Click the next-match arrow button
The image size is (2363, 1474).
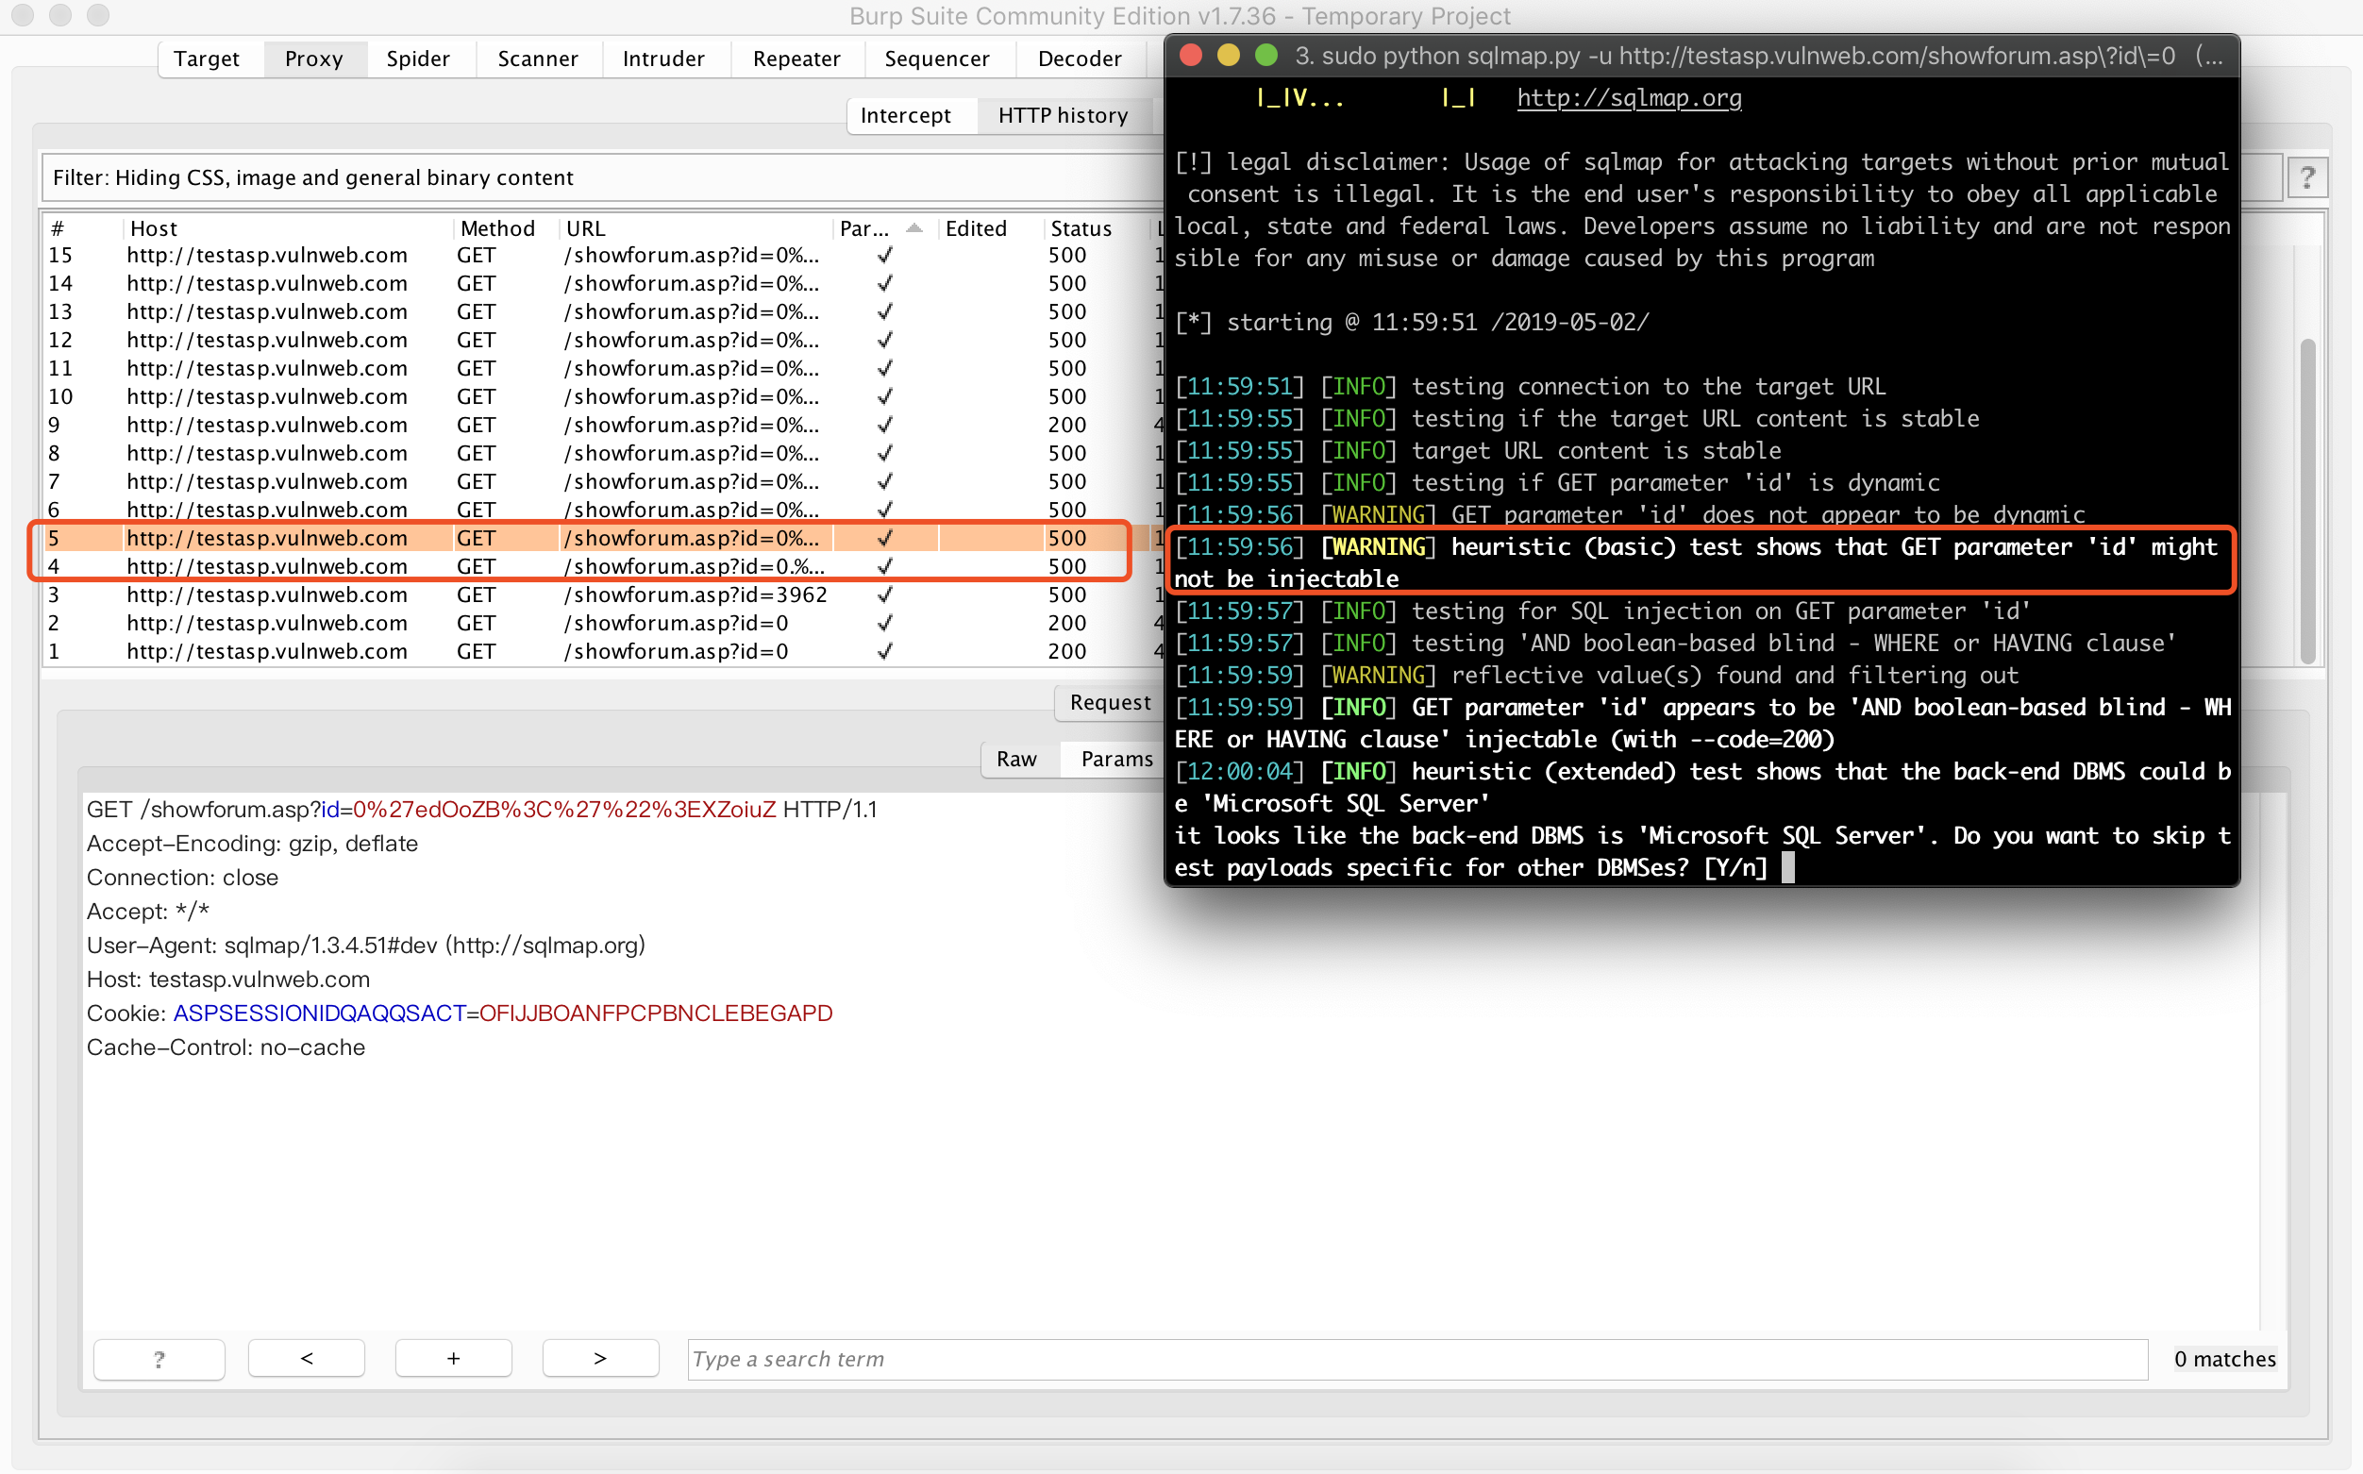click(x=599, y=1358)
